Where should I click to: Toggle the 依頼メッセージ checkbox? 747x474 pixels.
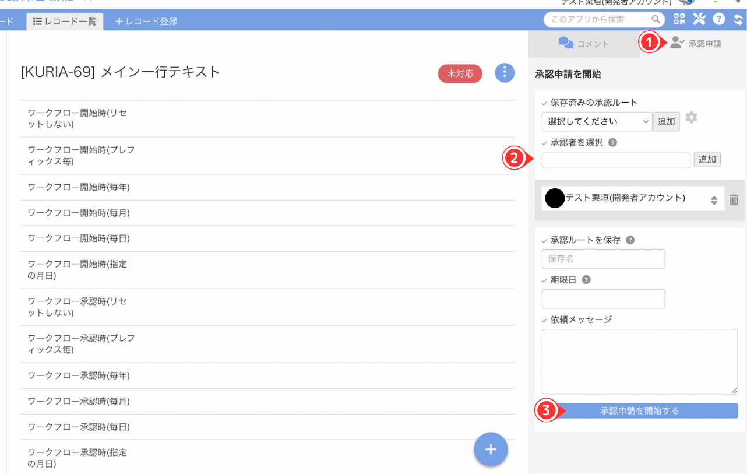pyautogui.click(x=543, y=319)
